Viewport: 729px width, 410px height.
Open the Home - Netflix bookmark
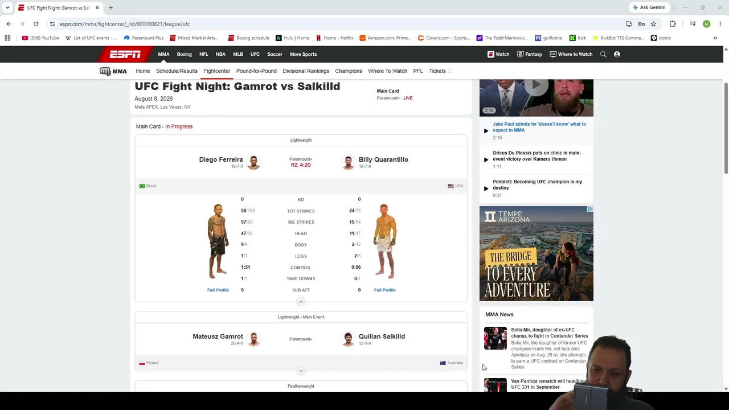click(335, 38)
